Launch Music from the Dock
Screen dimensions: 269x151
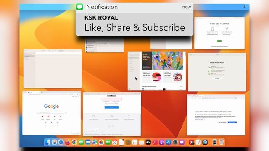click(x=155, y=142)
